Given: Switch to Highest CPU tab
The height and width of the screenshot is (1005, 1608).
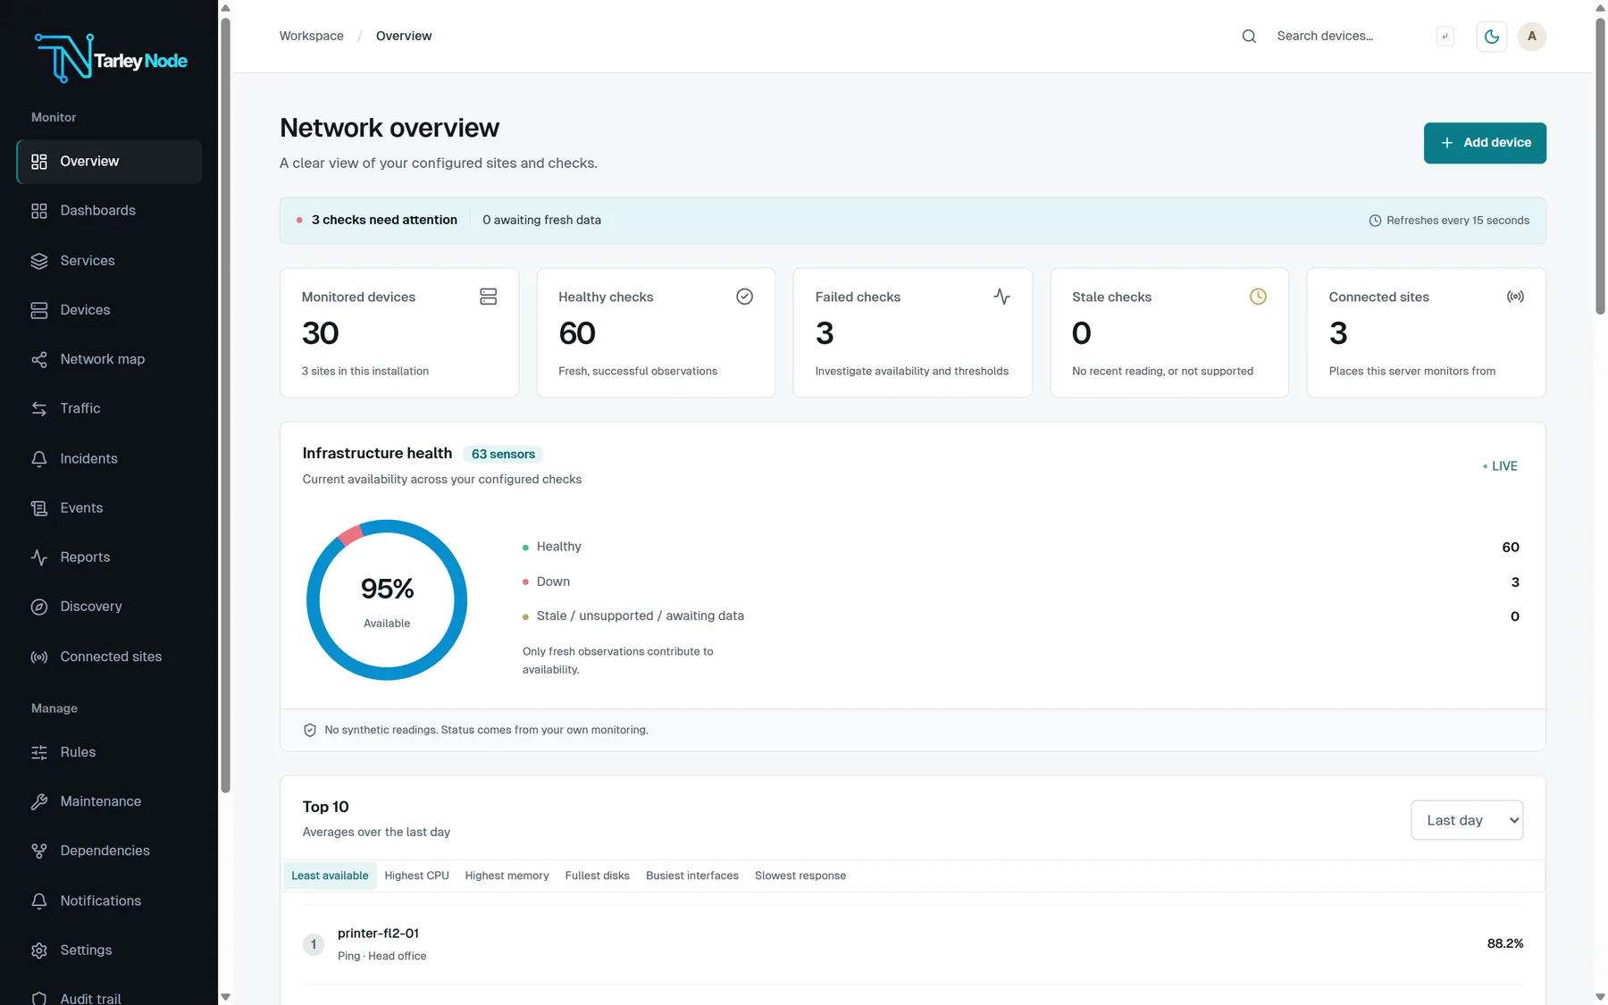Looking at the screenshot, I should coord(416,875).
